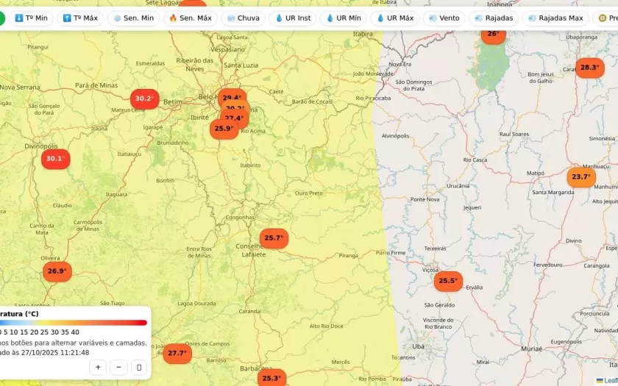Click the Muriaé map label
The image size is (618, 386).
pyautogui.click(x=532, y=349)
